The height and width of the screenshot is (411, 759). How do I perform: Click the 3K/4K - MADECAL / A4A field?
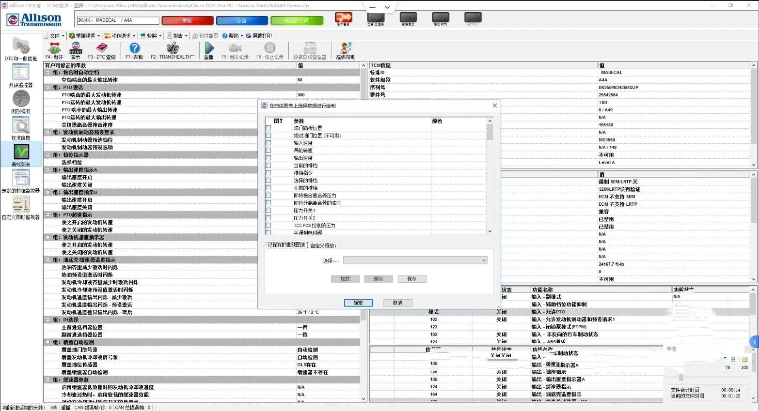pyautogui.click(x=118, y=20)
